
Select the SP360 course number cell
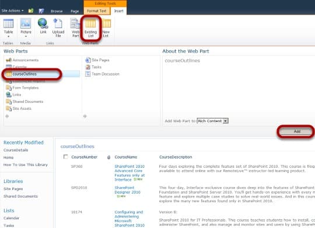click(76, 167)
